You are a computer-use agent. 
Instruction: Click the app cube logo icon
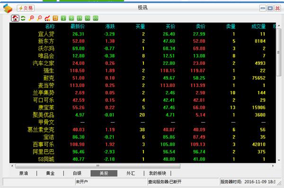tap(8, 9)
